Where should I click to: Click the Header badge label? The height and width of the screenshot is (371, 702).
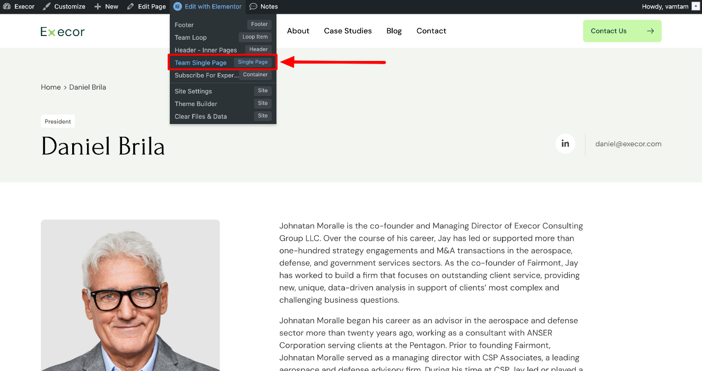(258, 49)
